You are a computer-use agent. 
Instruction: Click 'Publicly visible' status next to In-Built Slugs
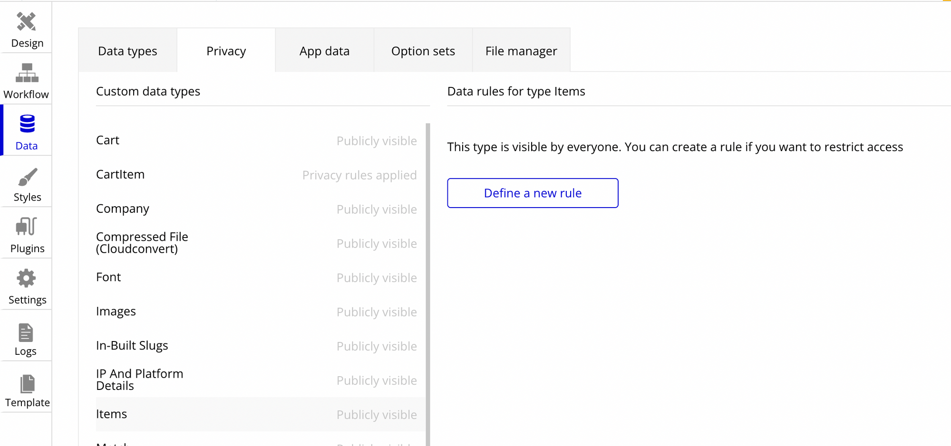tap(377, 346)
